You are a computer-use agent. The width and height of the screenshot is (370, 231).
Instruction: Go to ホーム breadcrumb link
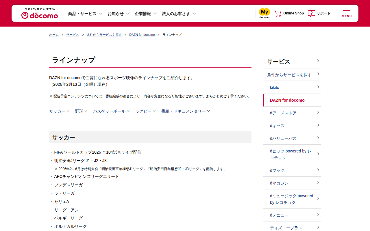(54, 35)
